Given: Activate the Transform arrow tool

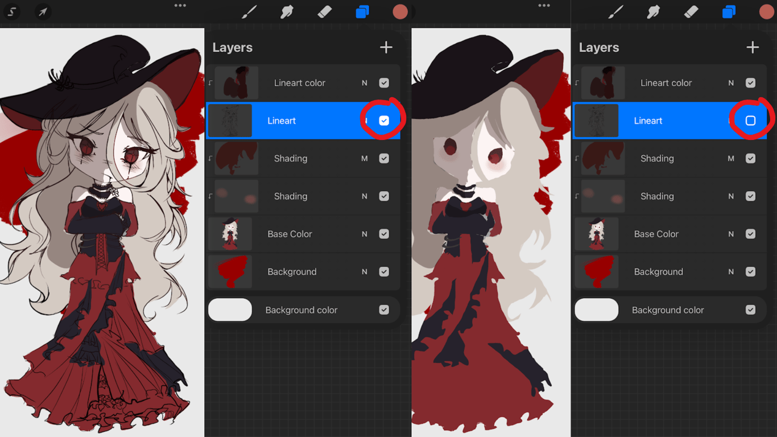Looking at the screenshot, I should click(43, 11).
